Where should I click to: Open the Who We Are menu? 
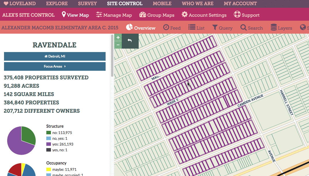click(198, 3)
